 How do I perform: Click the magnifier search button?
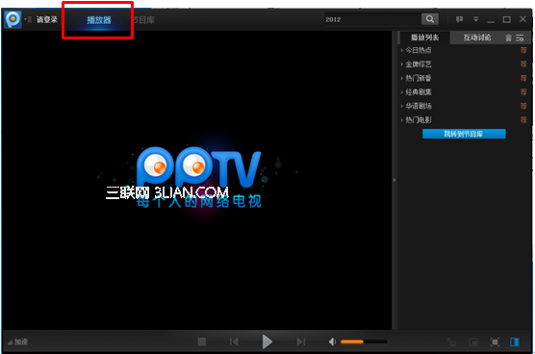[430, 19]
